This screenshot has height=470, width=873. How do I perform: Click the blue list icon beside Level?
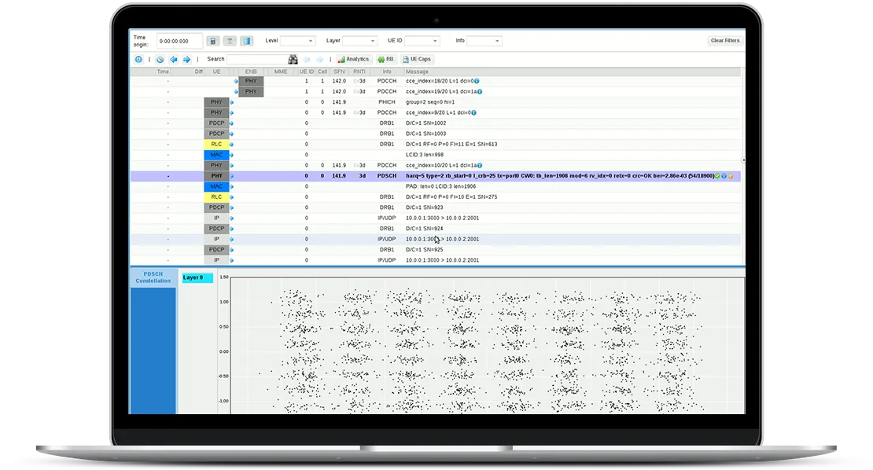pos(246,41)
